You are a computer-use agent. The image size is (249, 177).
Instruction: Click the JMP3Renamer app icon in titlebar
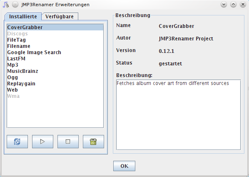[x=6, y=5]
